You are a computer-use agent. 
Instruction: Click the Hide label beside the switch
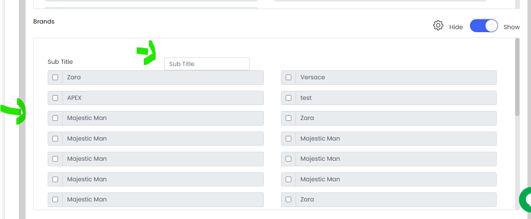pyautogui.click(x=456, y=27)
